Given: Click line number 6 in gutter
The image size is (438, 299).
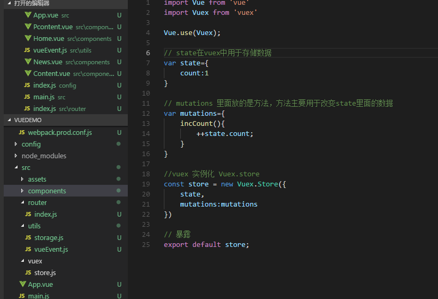Looking at the screenshot, I should pyautogui.click(x=148, y=53).
